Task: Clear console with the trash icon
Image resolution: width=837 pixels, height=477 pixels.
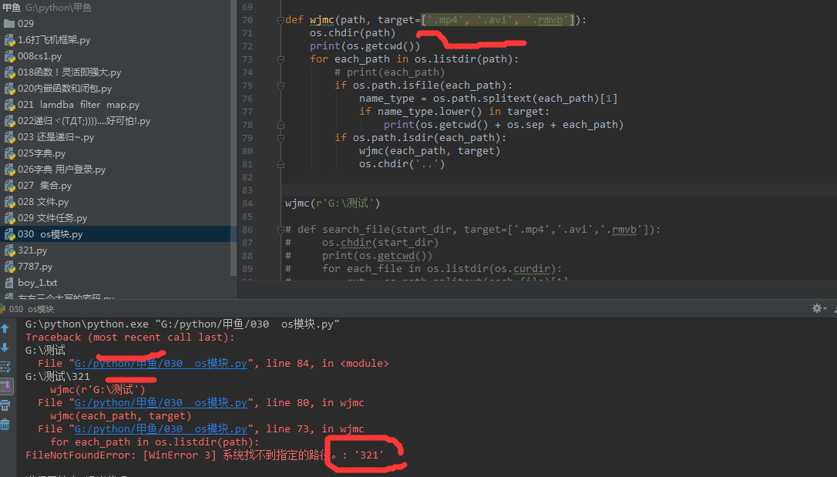Action: [5, 425]
